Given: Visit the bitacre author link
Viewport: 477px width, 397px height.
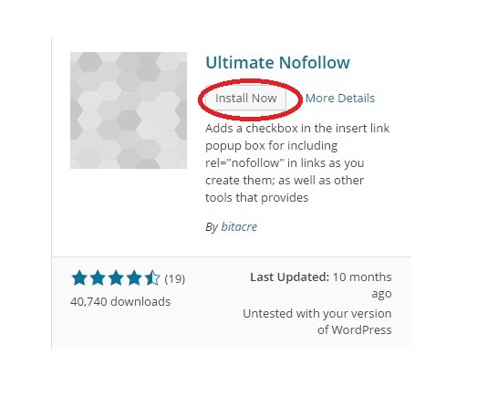Looking at the screenshot, I should [x=239, y=227].
